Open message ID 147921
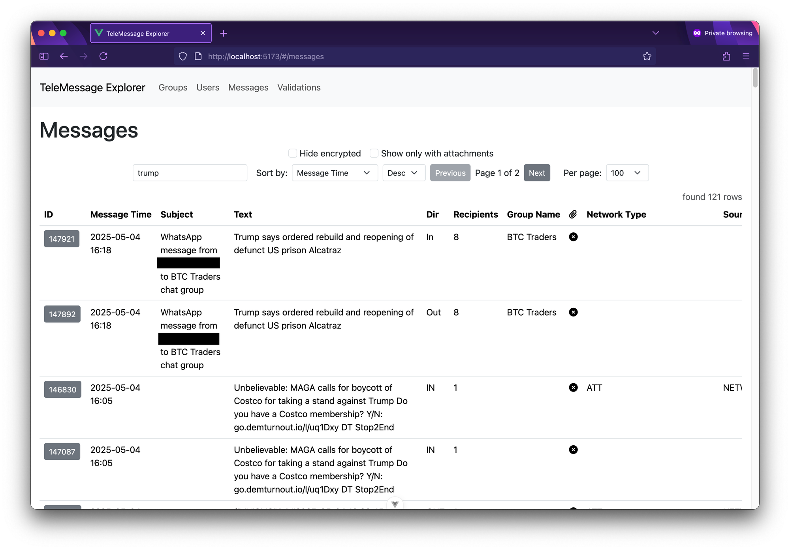 (62, 239)
